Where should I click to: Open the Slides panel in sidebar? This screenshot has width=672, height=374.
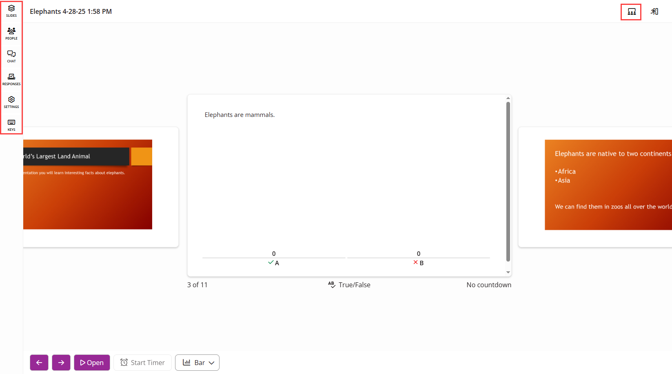pos(11,11)
